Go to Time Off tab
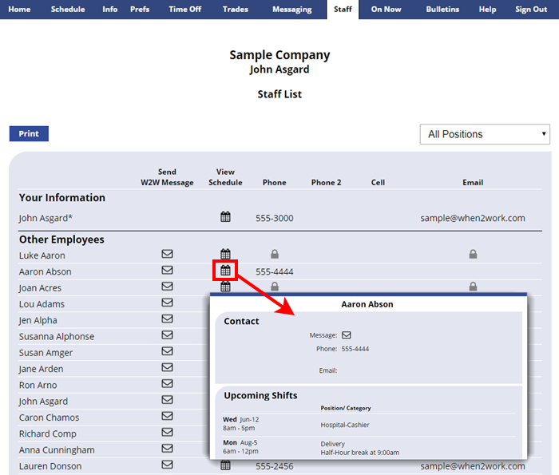The image size is (559, 475). (x=185, y=10)
